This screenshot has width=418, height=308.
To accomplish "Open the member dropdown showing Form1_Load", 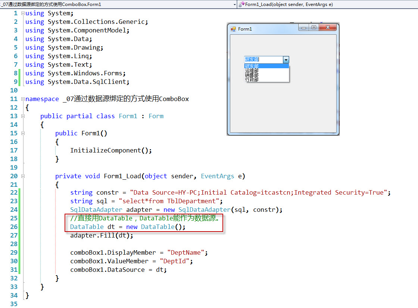I will click(x=328, y=4).
